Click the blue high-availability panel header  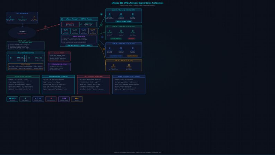click(129, 76)
